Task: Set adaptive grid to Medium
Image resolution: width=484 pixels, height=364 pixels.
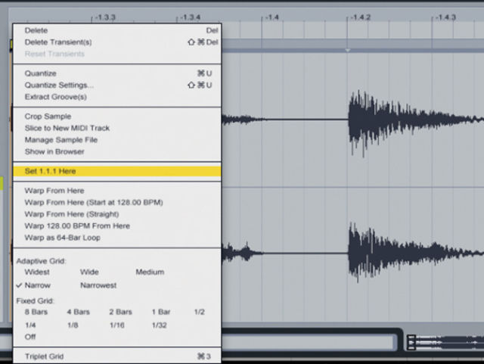Action: [x=150, y=272]
